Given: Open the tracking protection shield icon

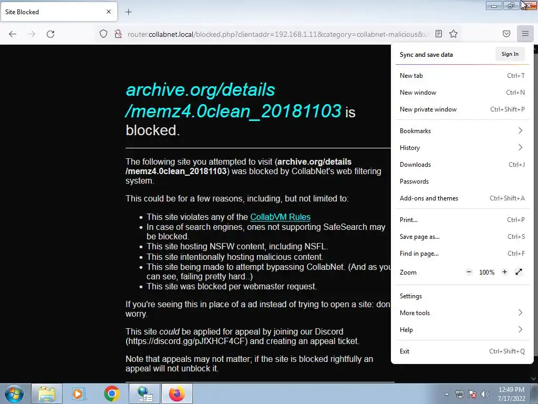Looking at the screenshot, I should pyautogui.click(x=104, y=34).
